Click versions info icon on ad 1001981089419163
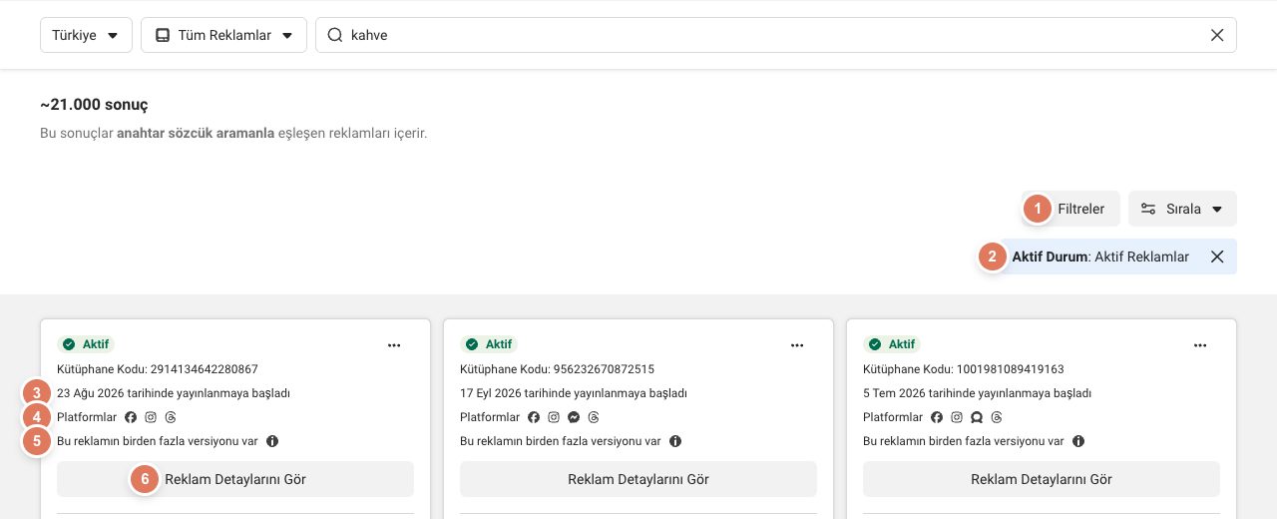The height and width of the screenshot is (519, 1277). (x=1078, y=441)
